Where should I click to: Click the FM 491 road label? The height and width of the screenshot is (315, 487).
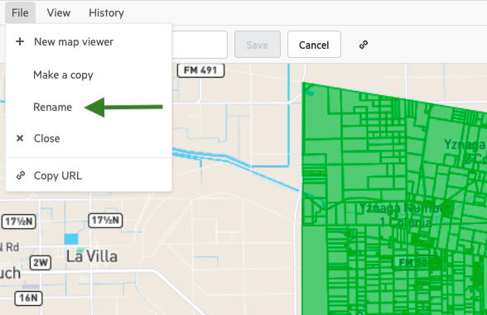click(200, 70)
